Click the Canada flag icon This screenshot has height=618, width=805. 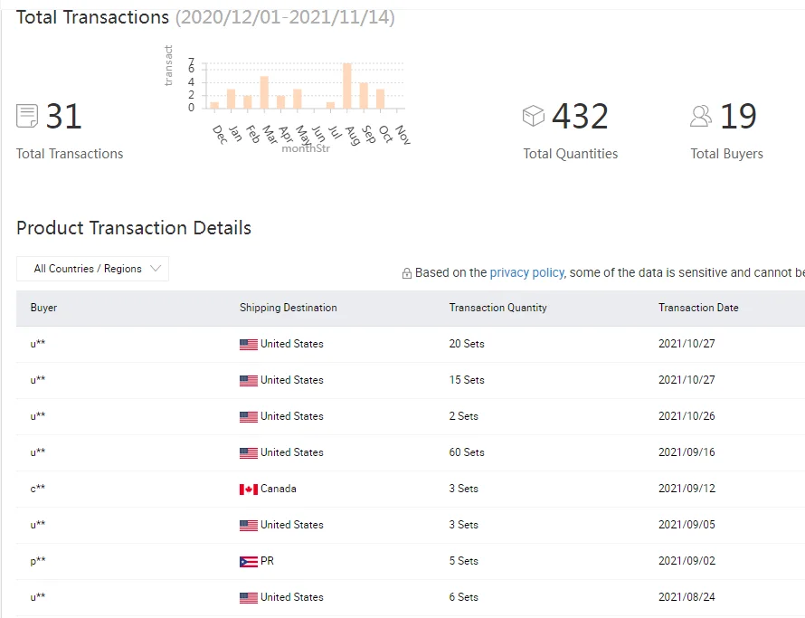[248, 489]
